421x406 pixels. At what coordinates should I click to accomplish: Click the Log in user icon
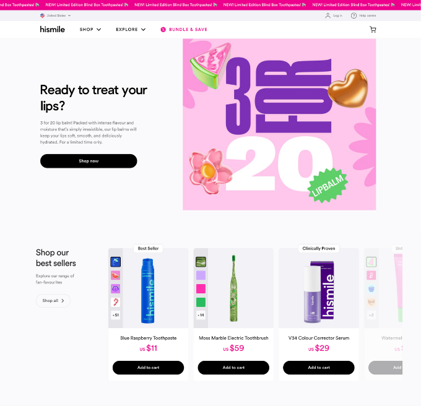click(x=328, y=15)
